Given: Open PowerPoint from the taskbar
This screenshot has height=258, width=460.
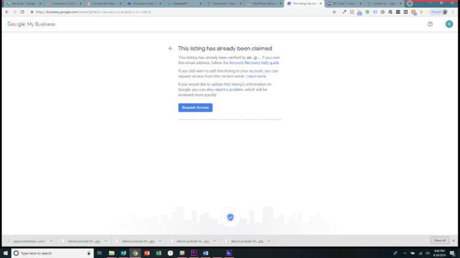Looking at the screenshot, I should (x=147, y=253).
